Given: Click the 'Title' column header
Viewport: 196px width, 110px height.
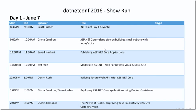Looking at the screenshot, I should click(83, 23).
